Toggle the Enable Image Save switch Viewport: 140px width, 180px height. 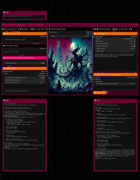[x=44, y=63]
